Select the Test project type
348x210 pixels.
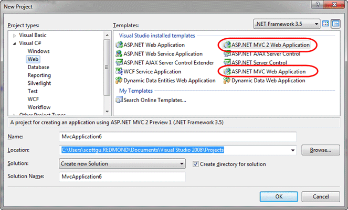point(33,91)
